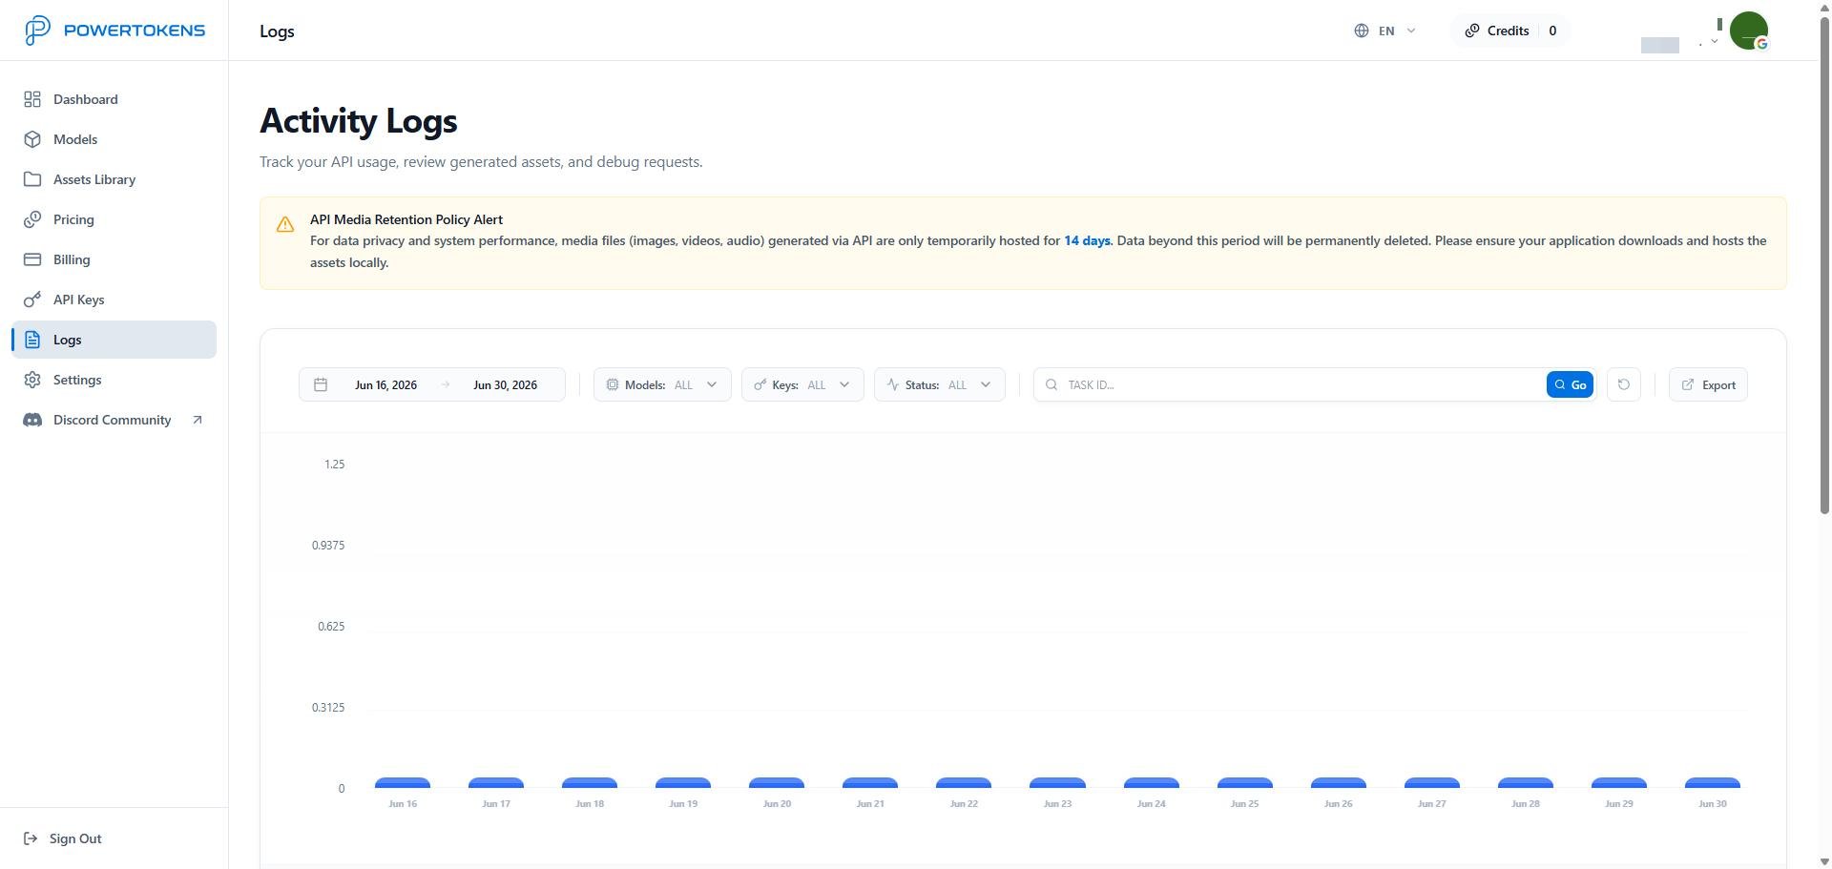Open Discord Community link
This screenshot has width=1832, height=869.
click(114, 420)
